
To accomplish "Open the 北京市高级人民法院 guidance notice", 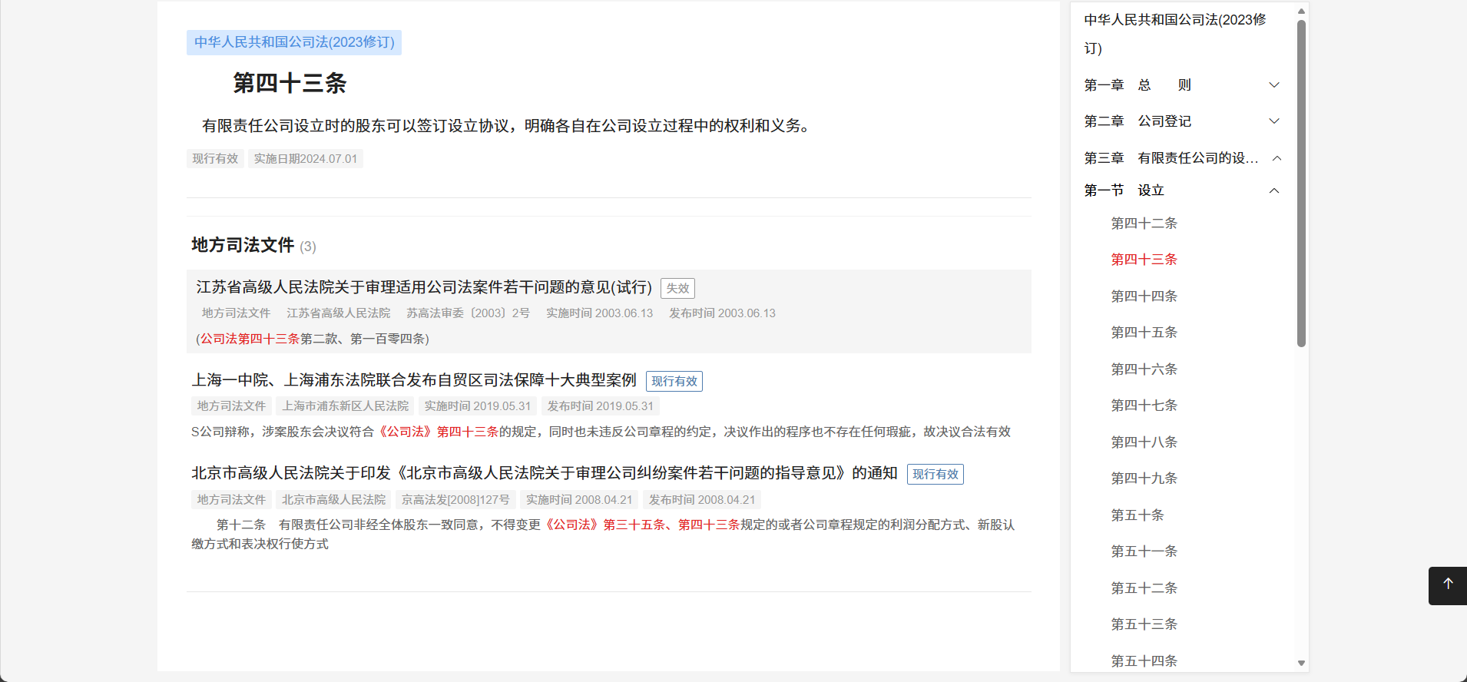I will [544, 473].
